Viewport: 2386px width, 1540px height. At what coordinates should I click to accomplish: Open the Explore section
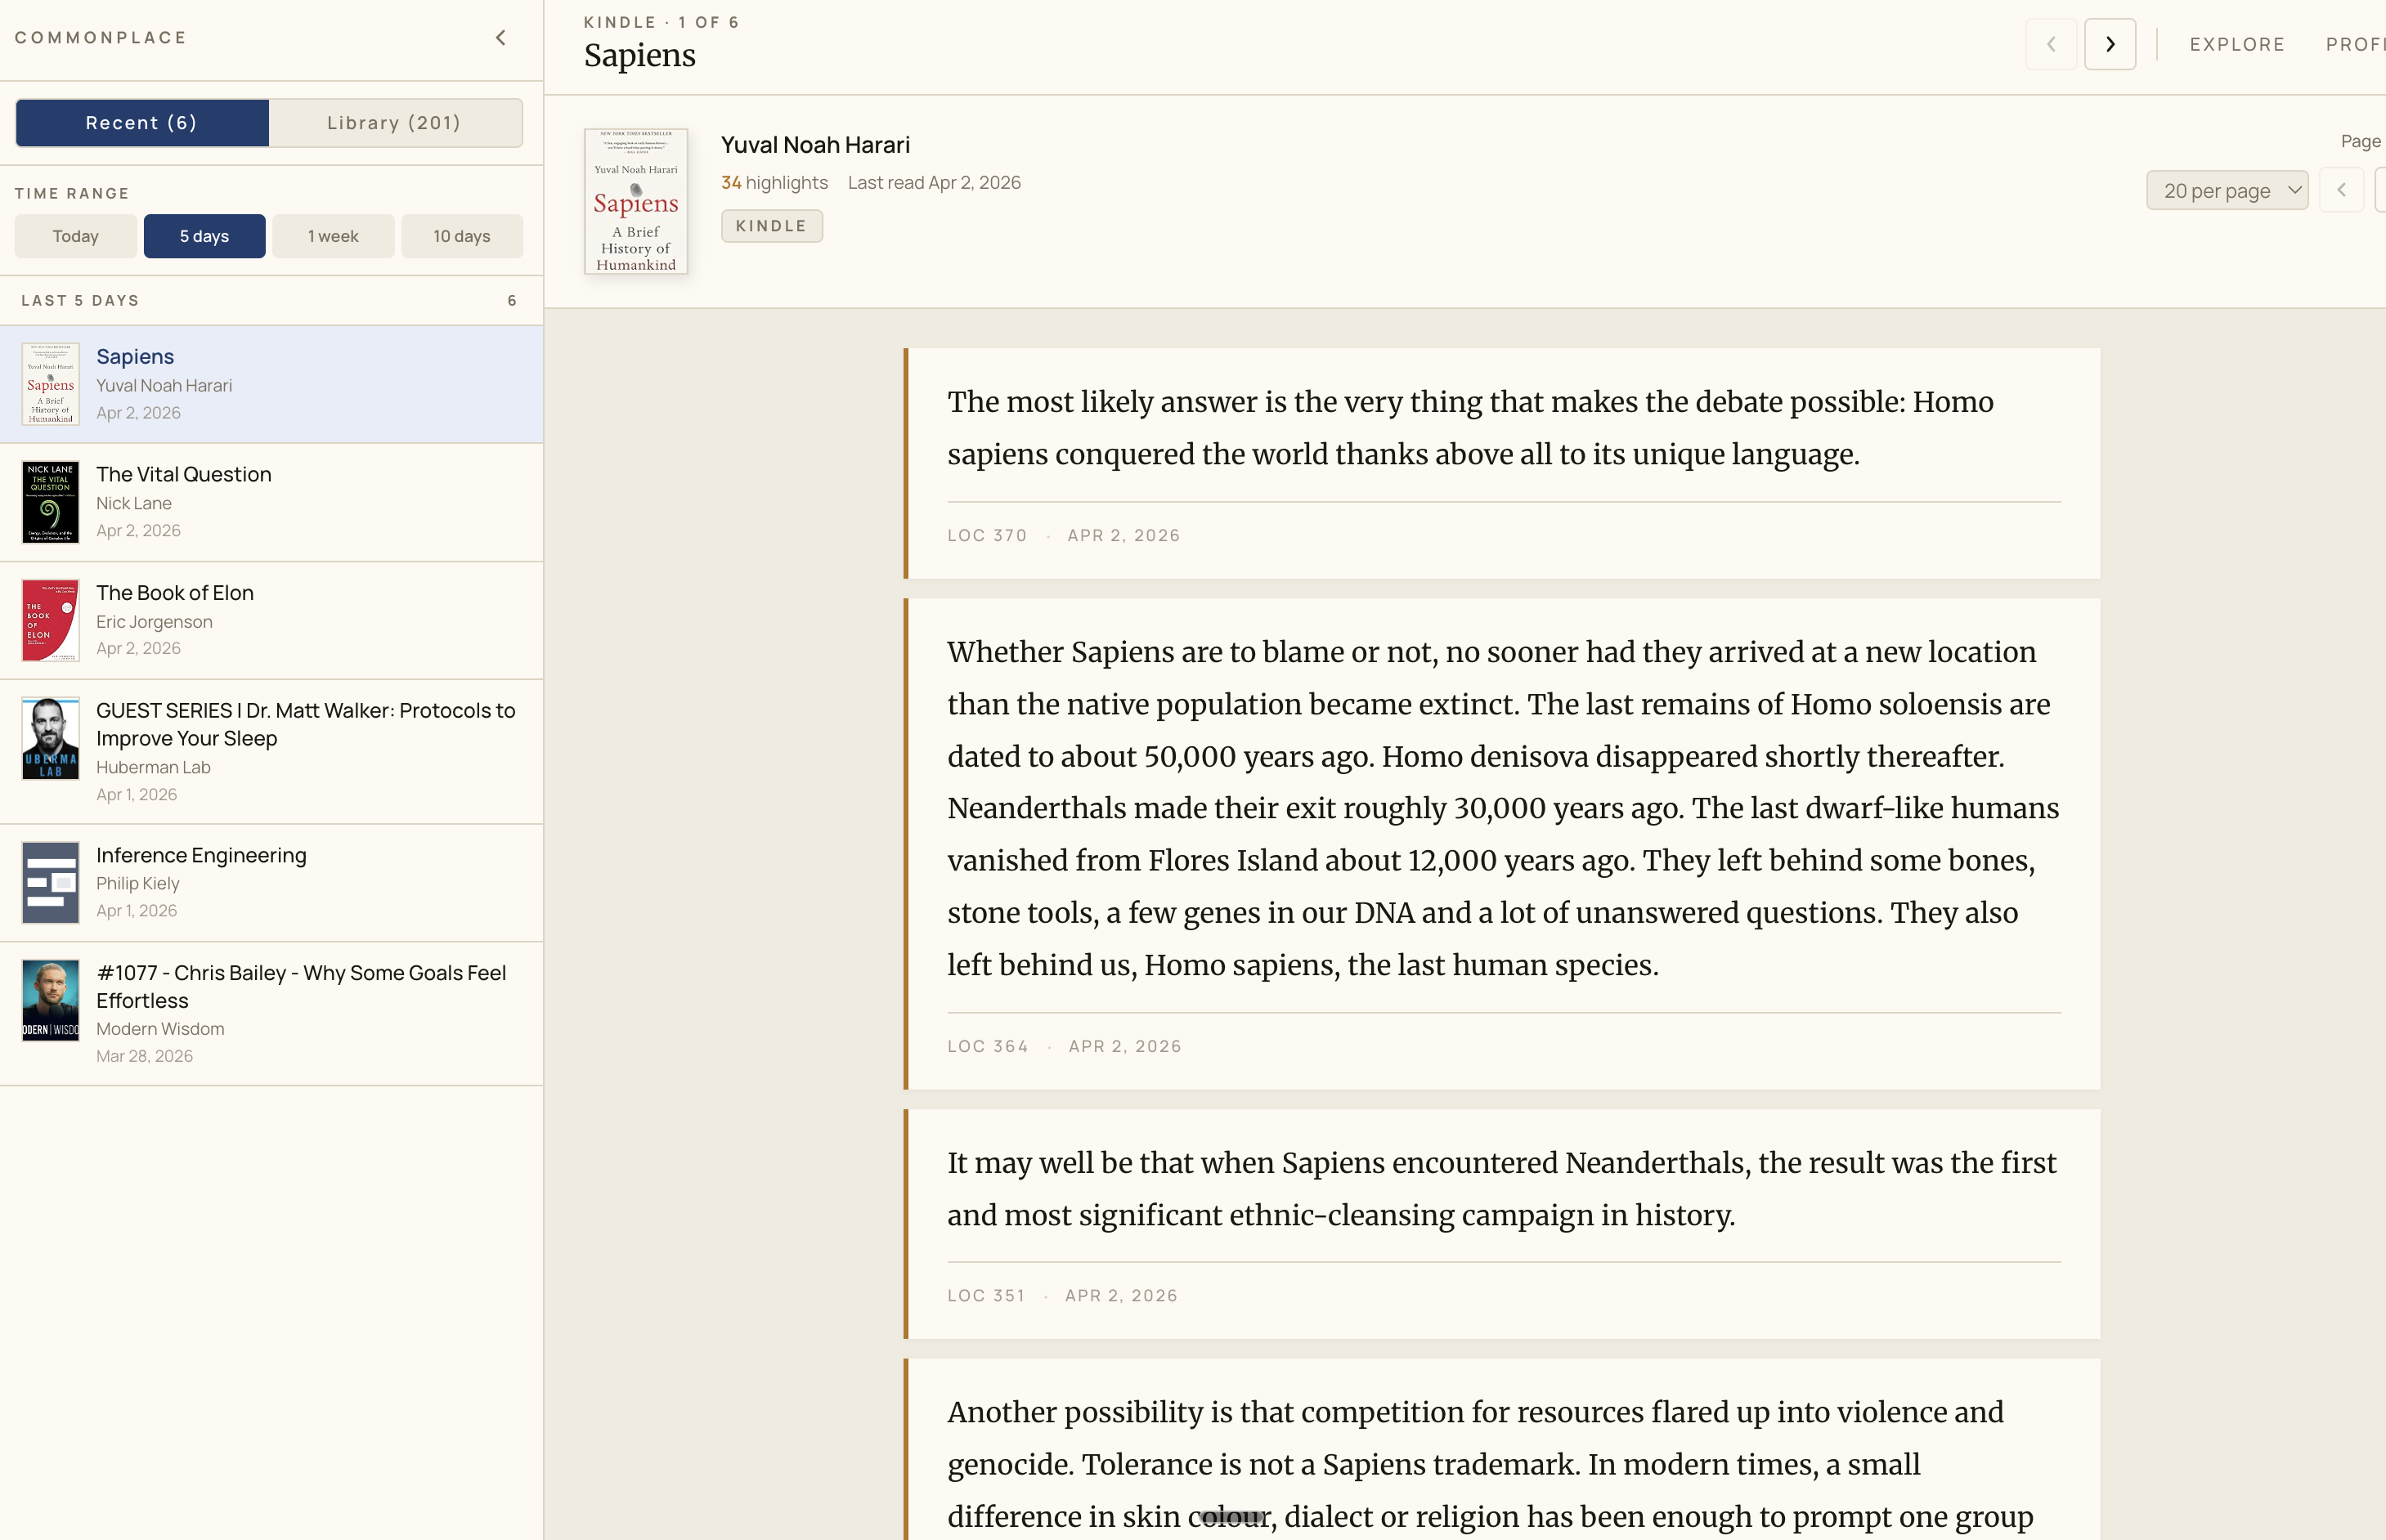(x=2238, y=44)
